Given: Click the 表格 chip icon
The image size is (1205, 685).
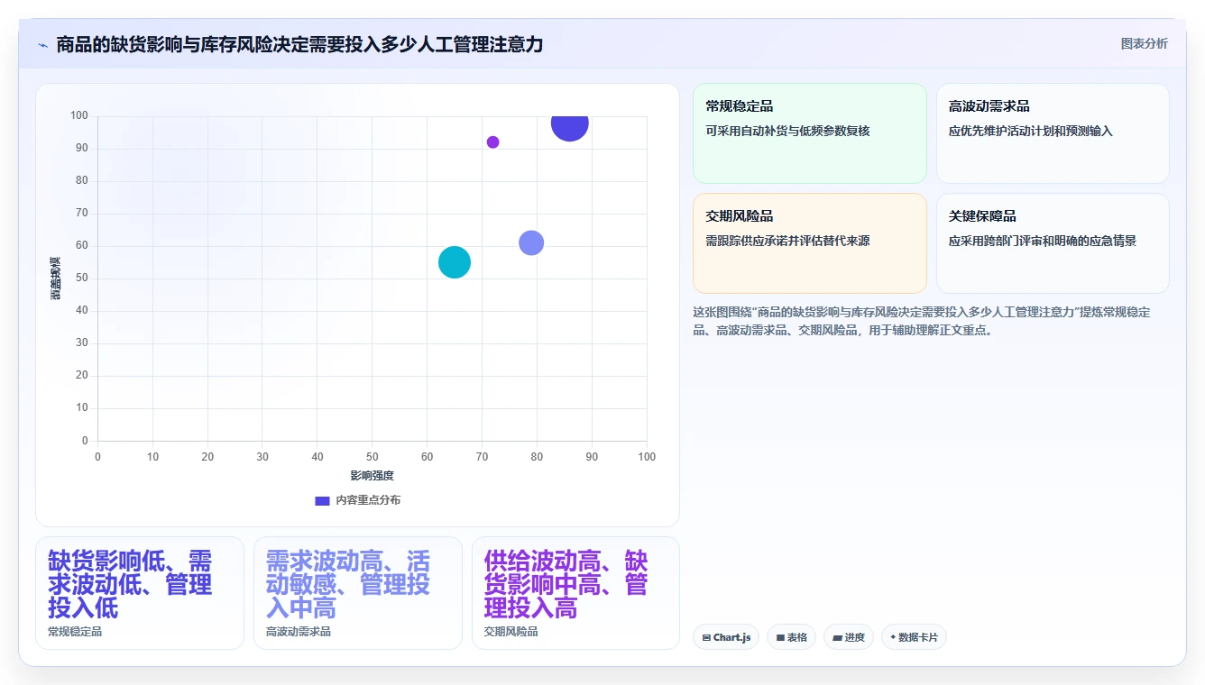Looking at the screenshot, I should point(780,637).
